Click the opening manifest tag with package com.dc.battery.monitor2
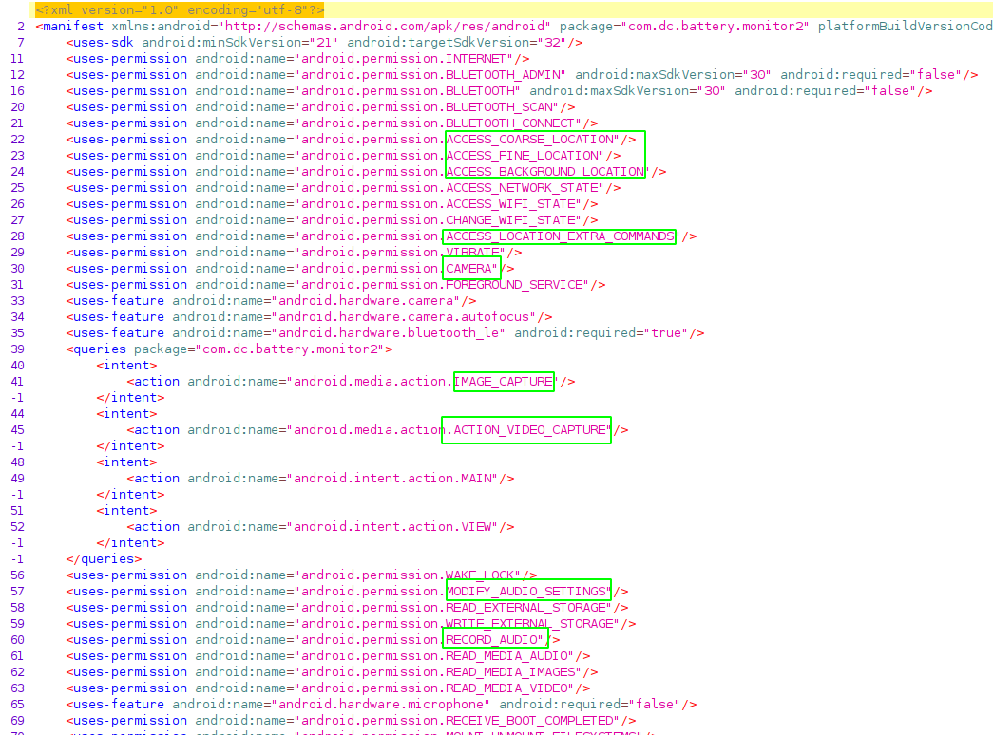Viewport: 993px width, 735px height. click(514, 27)
